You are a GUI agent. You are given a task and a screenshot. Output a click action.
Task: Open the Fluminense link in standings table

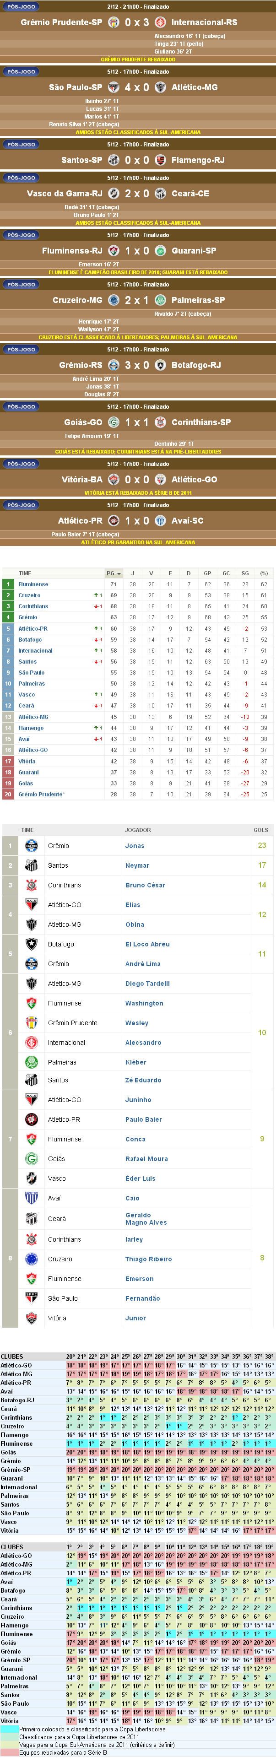click(33, 585)
